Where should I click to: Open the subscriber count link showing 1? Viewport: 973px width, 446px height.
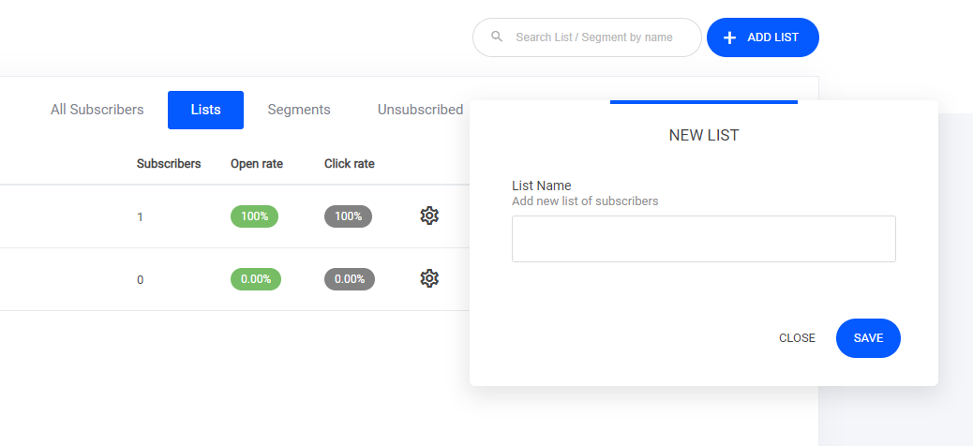coord(140,216)
